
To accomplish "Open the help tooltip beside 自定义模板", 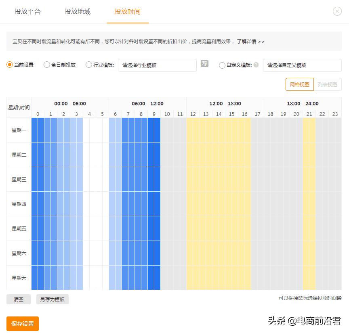I will tap(256, 65).
